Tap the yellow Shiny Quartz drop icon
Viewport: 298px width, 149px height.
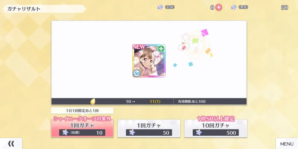92,102
